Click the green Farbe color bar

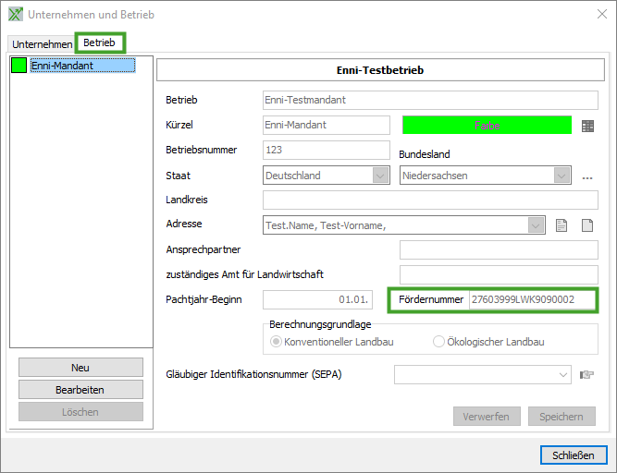[x=487, y=125]
